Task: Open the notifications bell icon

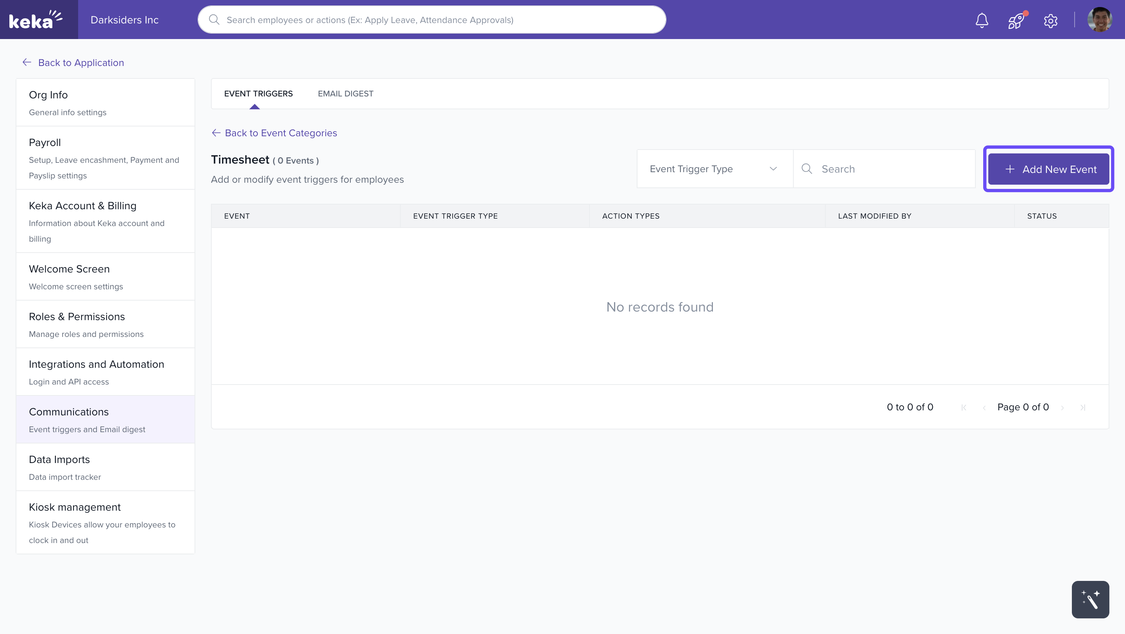Action: pyautogui.click(x=982, y=20)
